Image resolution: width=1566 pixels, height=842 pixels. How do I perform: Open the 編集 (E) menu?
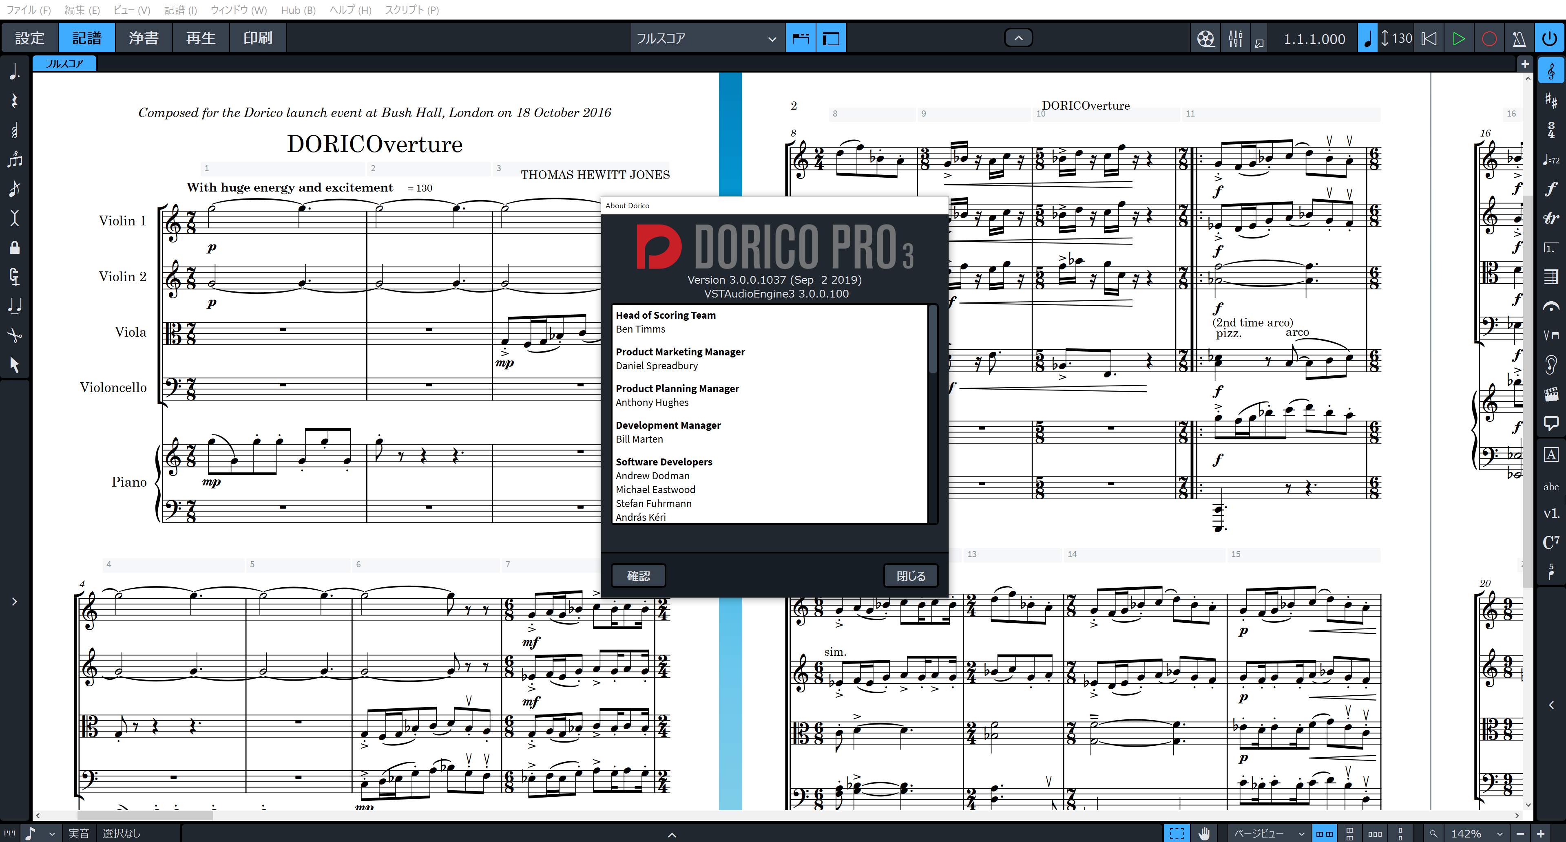click(x=82, y=10)
